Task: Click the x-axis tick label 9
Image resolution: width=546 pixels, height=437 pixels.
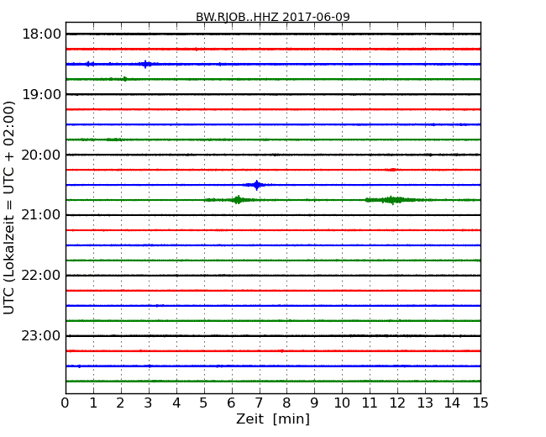Action: pos(314,403)
